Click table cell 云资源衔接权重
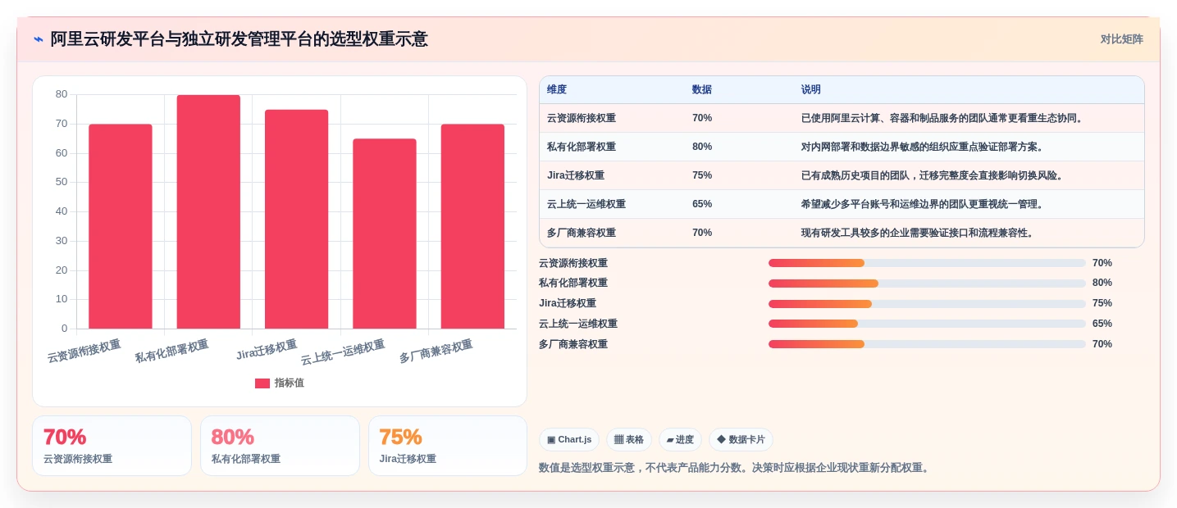The image size is (1177, 508). click(582, 118)
